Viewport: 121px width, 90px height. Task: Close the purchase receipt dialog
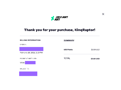click(103, 14)
